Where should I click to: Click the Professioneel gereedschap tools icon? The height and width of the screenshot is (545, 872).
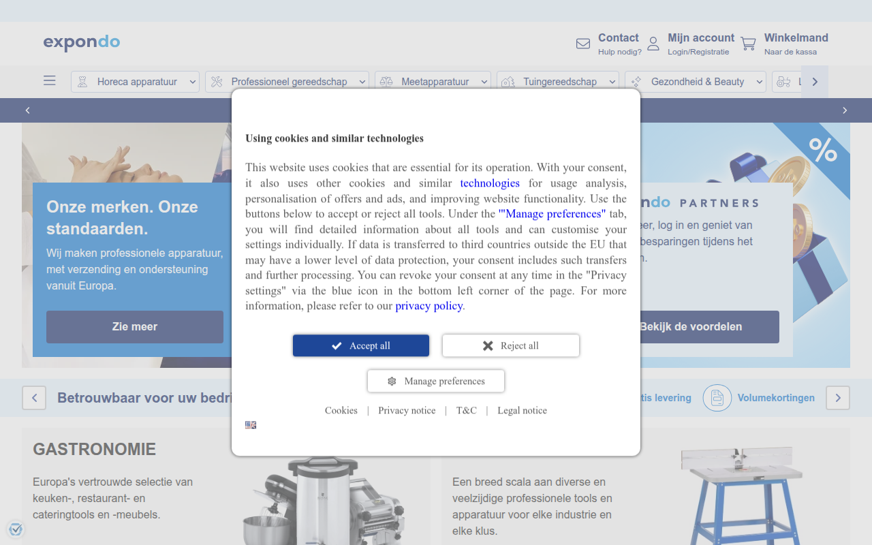[x=217, y=82]
